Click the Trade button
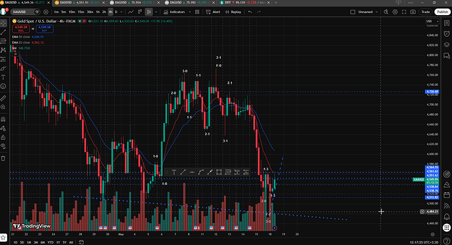Screen dimensions: 452x245 [x=426, y=12]
